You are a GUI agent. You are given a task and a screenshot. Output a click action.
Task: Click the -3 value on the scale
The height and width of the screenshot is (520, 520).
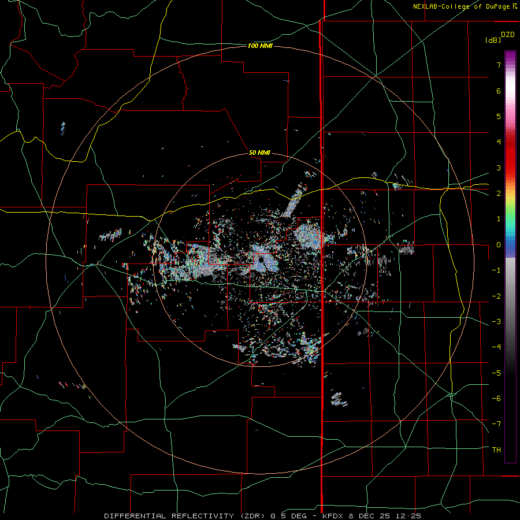[x=496, y=322]
